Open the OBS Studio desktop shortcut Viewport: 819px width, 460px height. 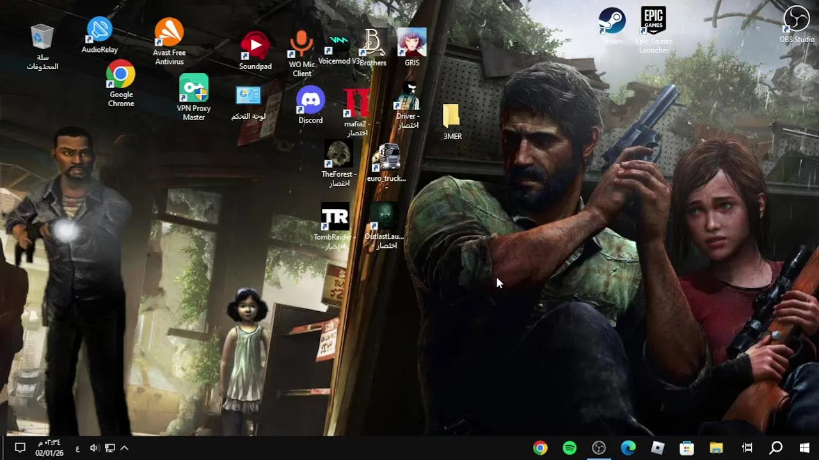(797, 24)
